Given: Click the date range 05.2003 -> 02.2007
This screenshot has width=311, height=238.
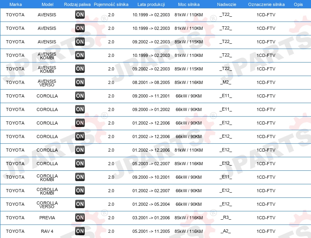Looking at the screenshot, I should [151, 164].
